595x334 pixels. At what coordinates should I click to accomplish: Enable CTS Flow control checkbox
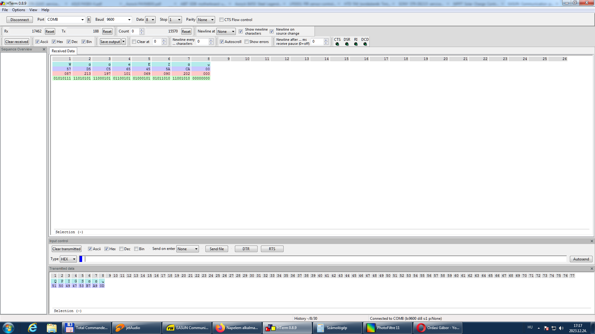coord(221,20)
